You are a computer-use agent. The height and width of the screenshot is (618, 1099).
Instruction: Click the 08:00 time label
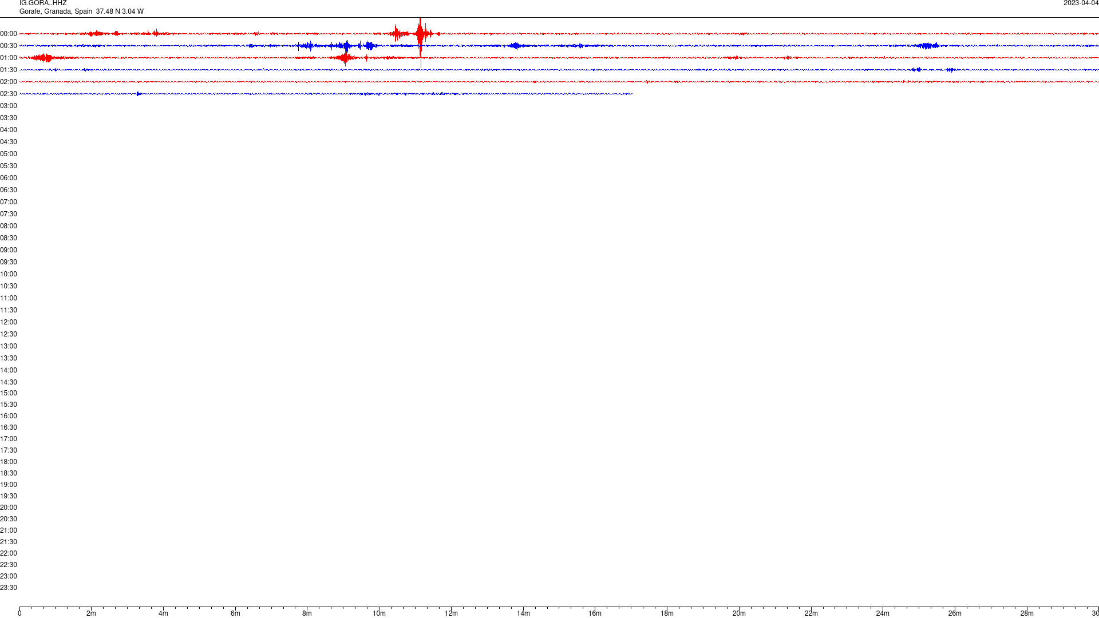[9, 226]
